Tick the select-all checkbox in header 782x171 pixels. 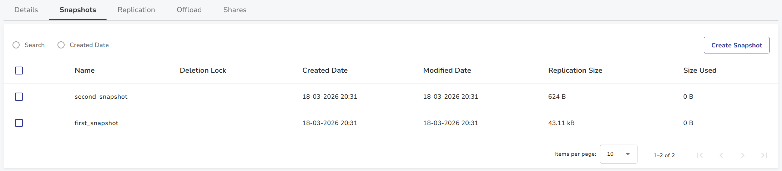coord(19,71)
